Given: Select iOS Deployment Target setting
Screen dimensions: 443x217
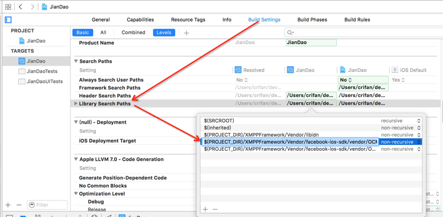Looking at the screenshot, I should (x=107, y=141).
